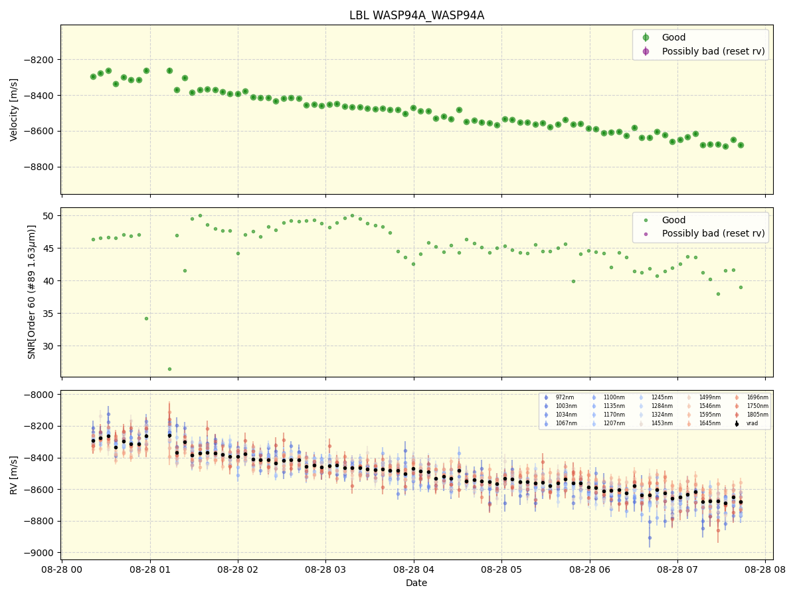Click the 08-28 04 tick label
This screenshot has width=797, height=598.
[x=413, y=569]
